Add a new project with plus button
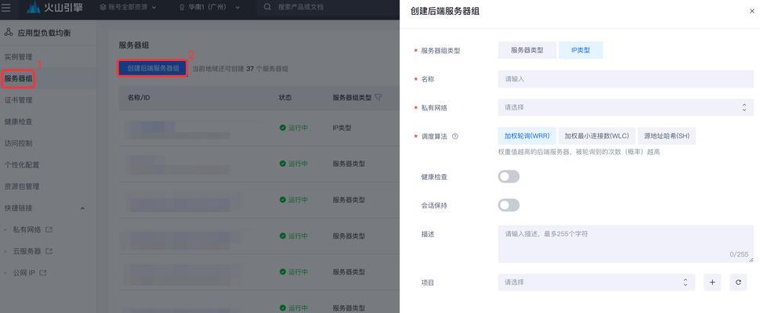Viewport: 760px width, 313px height. point(712,282)
